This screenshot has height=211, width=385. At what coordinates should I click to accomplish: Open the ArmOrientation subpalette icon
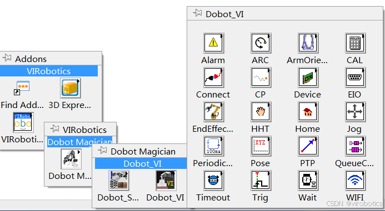(308, 43)
